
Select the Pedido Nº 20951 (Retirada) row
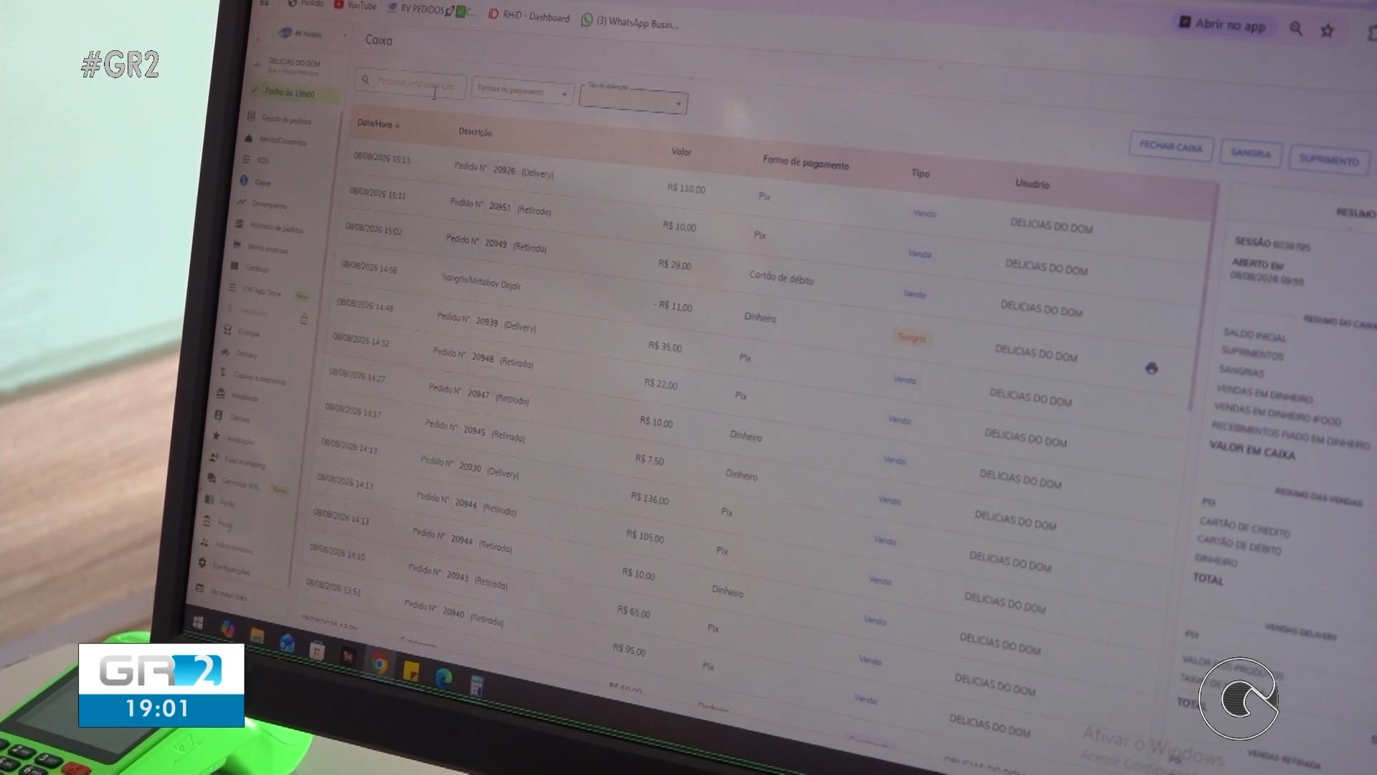(501, 207)
